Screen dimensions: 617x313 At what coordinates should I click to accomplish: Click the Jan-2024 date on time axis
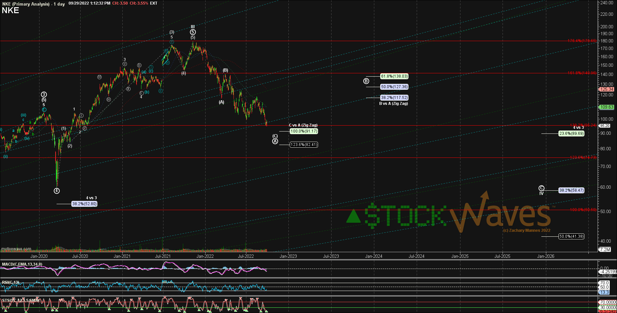pyautogui.click(x=374, y=256)
